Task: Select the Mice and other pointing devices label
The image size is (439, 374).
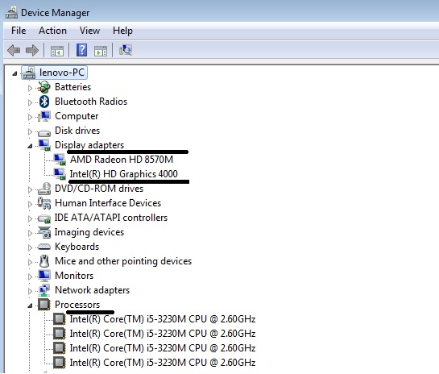Action: [x=123, y=261]
